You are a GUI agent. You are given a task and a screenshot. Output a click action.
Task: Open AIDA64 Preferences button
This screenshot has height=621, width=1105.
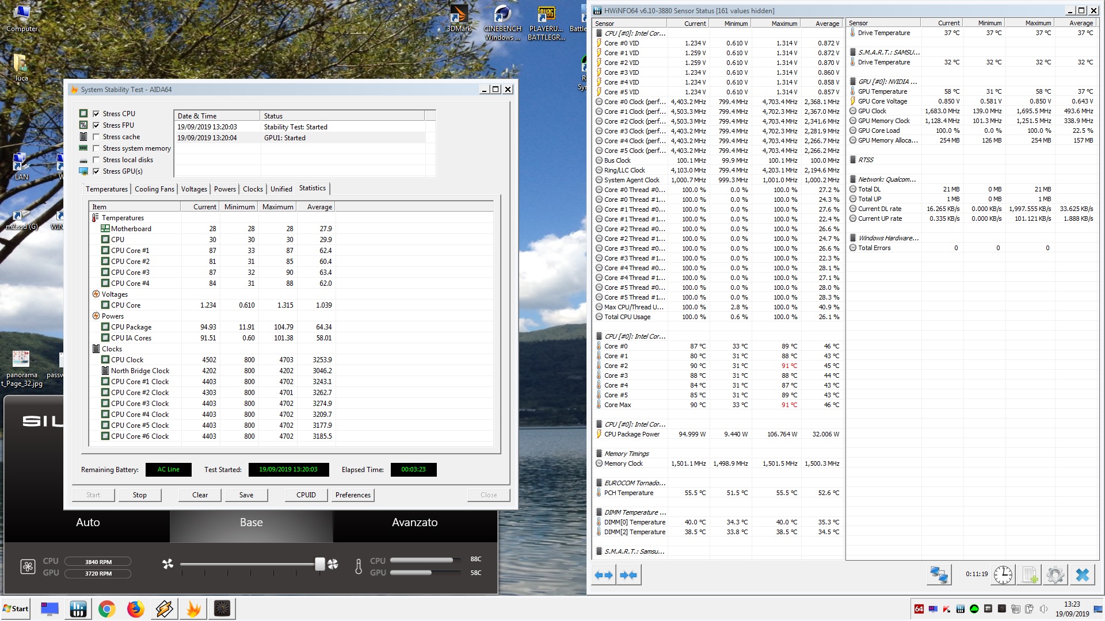tap(353, 495)
